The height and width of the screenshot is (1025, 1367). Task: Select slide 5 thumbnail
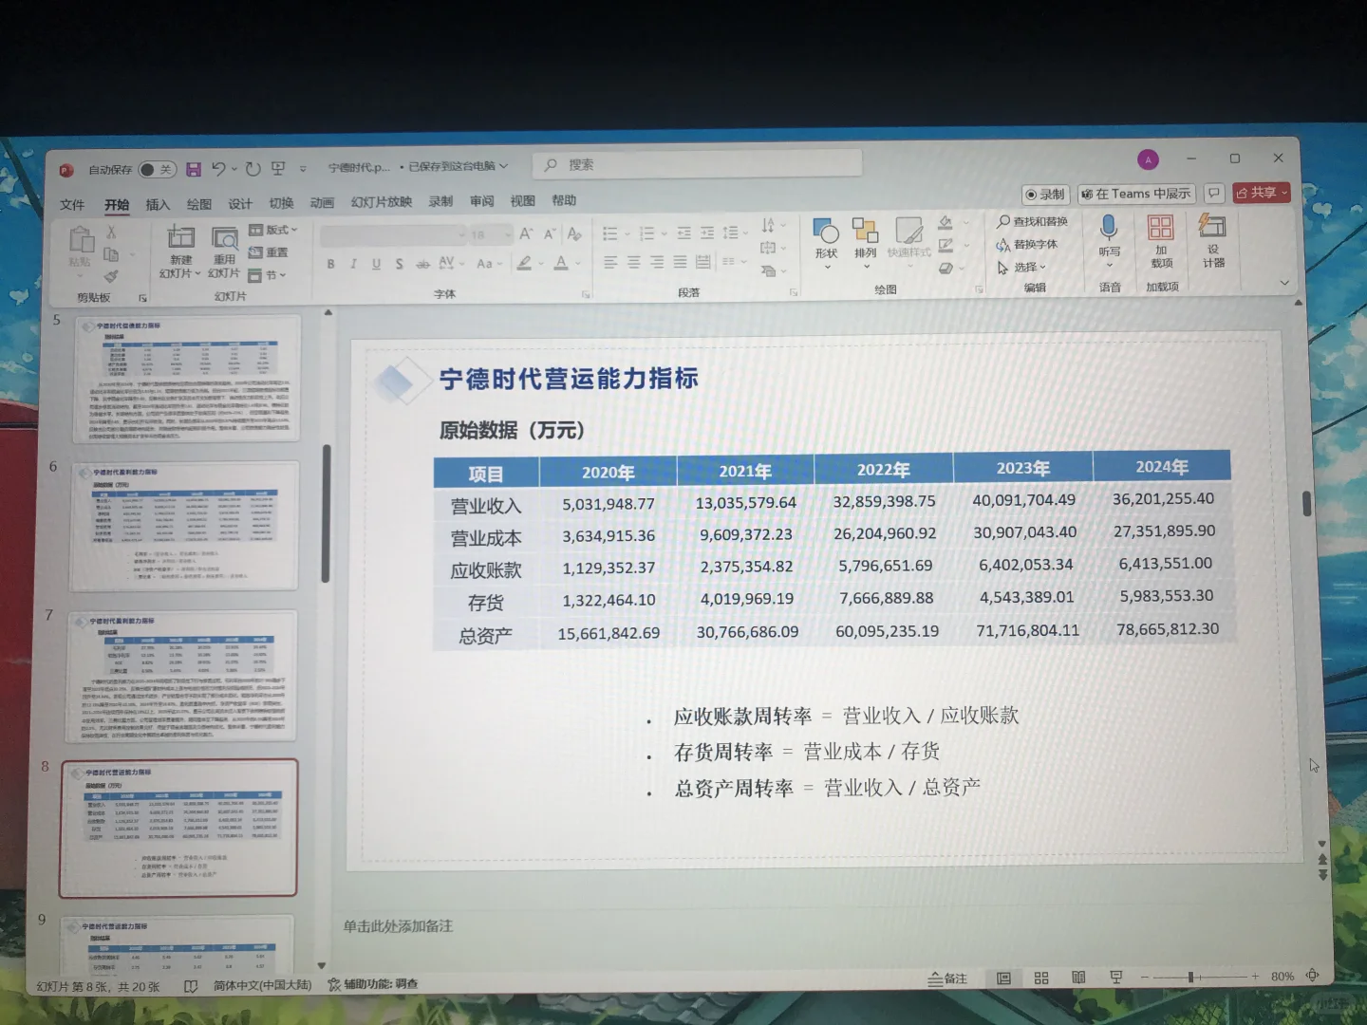pos(188,378)
